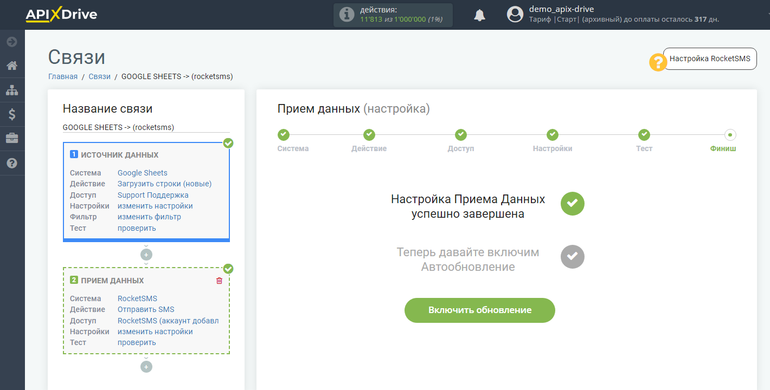
Task: Open the Home icon in the sidebar
Action: point(12,66)
